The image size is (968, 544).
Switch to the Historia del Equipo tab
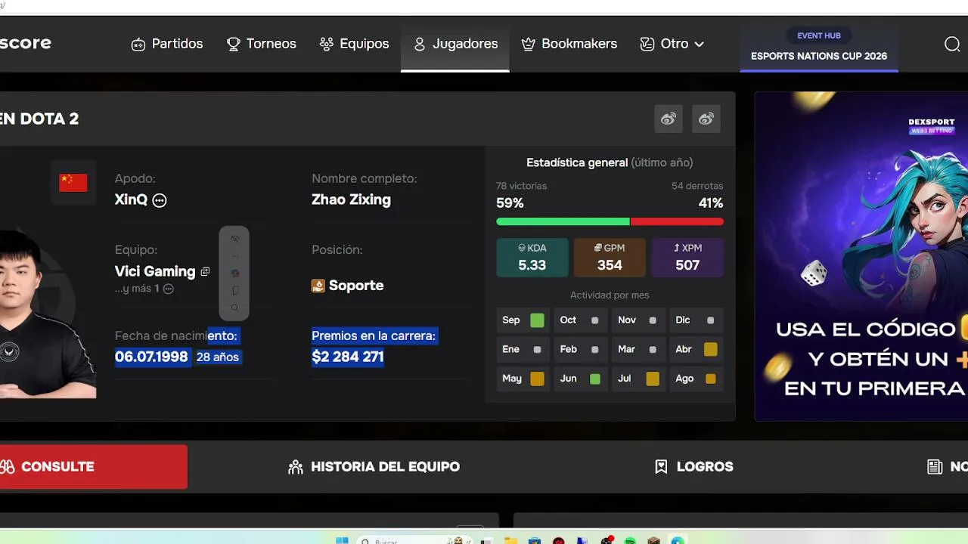374,467
